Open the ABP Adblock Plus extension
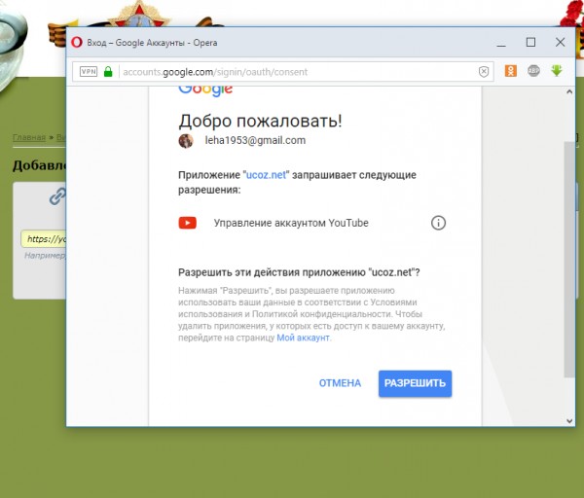584x498 pixels. click(533, 70)
